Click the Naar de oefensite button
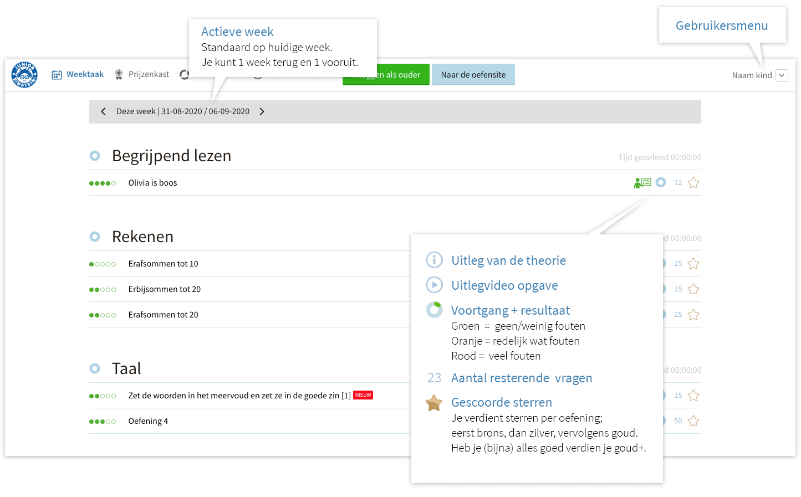The width and height of the screenshot is (801, 497). coord(473,75)
